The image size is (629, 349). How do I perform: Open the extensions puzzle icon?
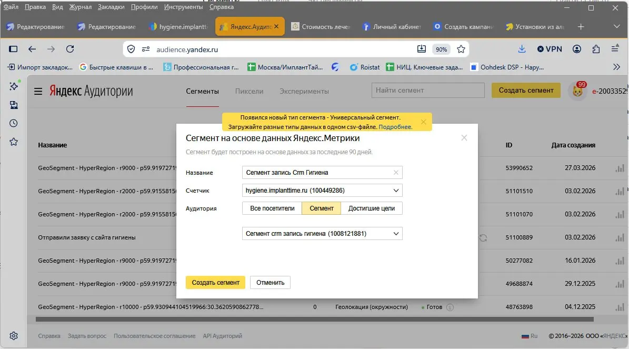[x=596, y=49]
